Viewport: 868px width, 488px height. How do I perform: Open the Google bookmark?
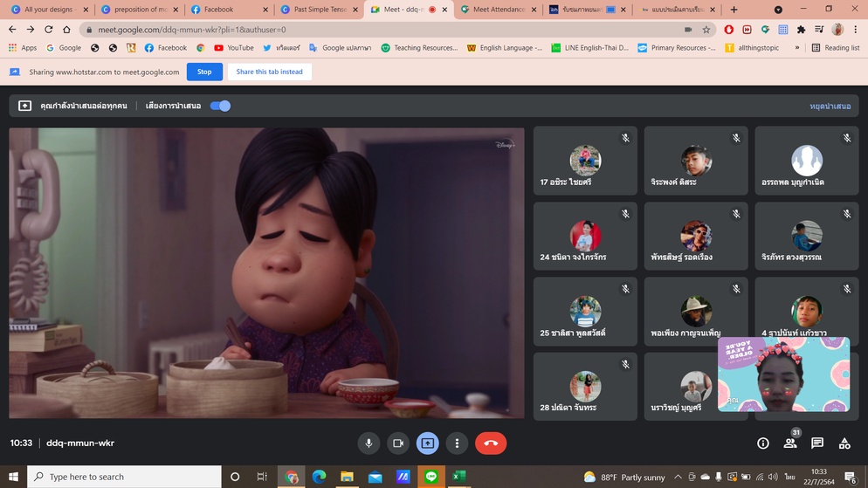(x=64, y=48)
